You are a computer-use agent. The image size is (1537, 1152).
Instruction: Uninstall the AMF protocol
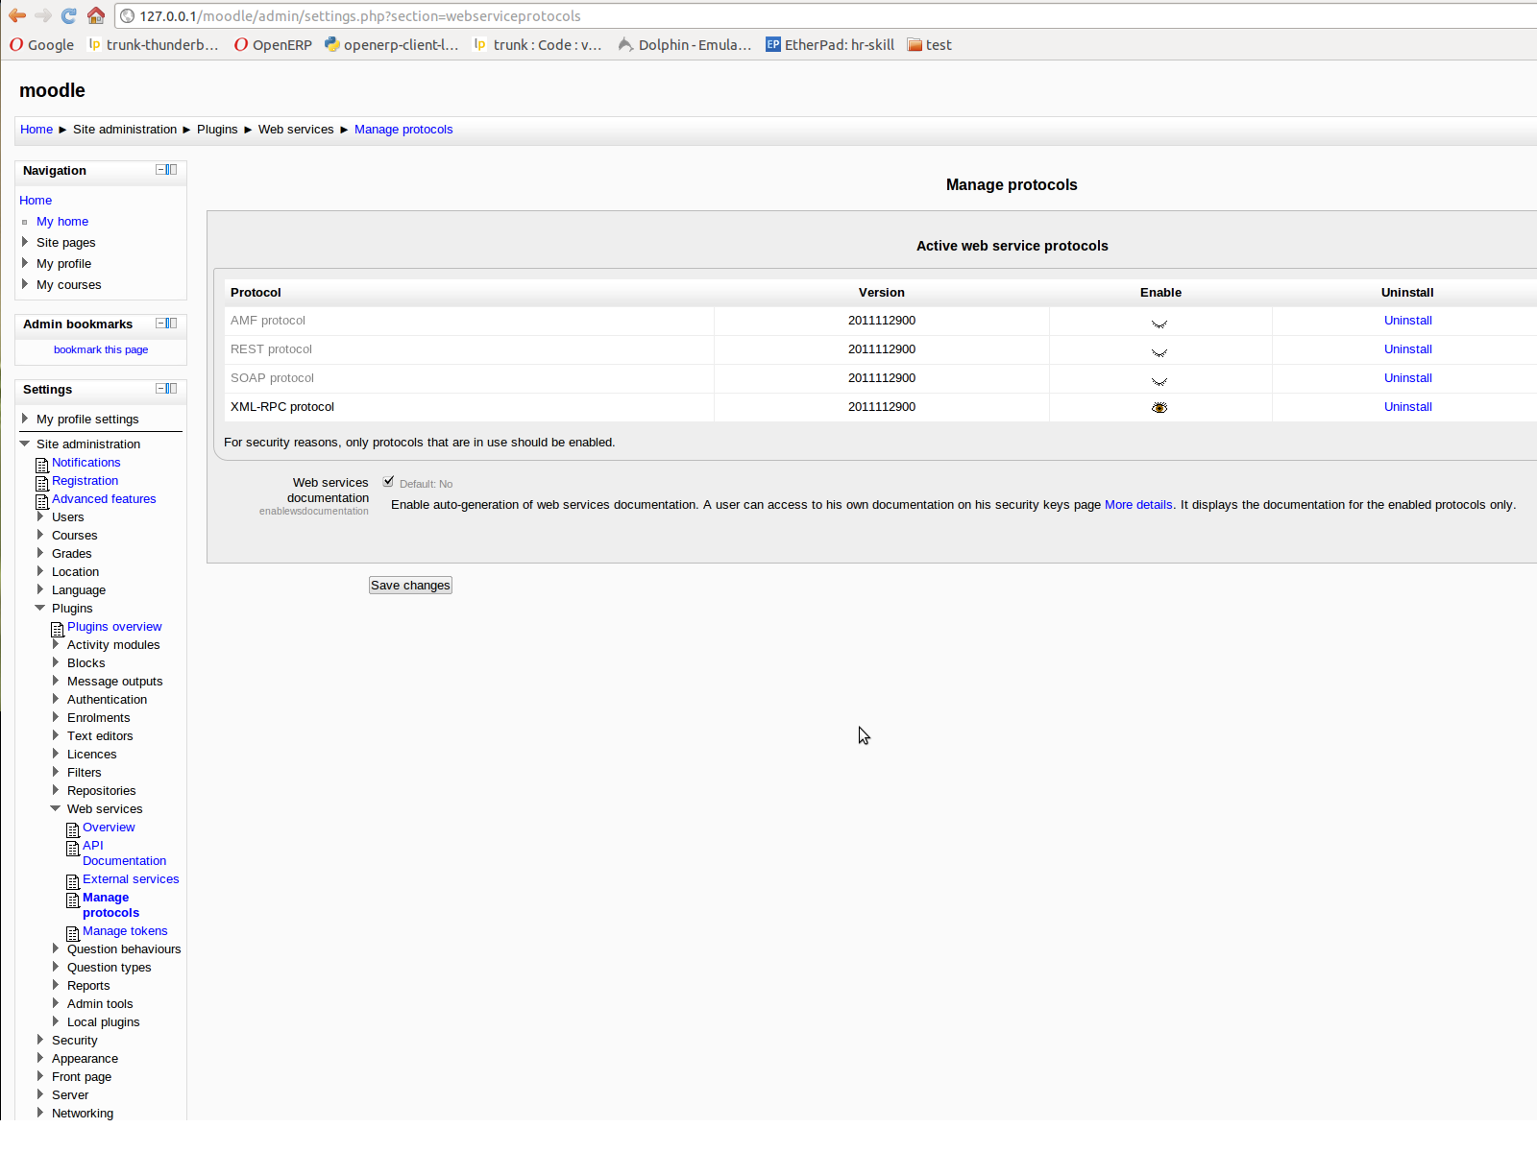pyautogui.click(x=1407, y=321)
